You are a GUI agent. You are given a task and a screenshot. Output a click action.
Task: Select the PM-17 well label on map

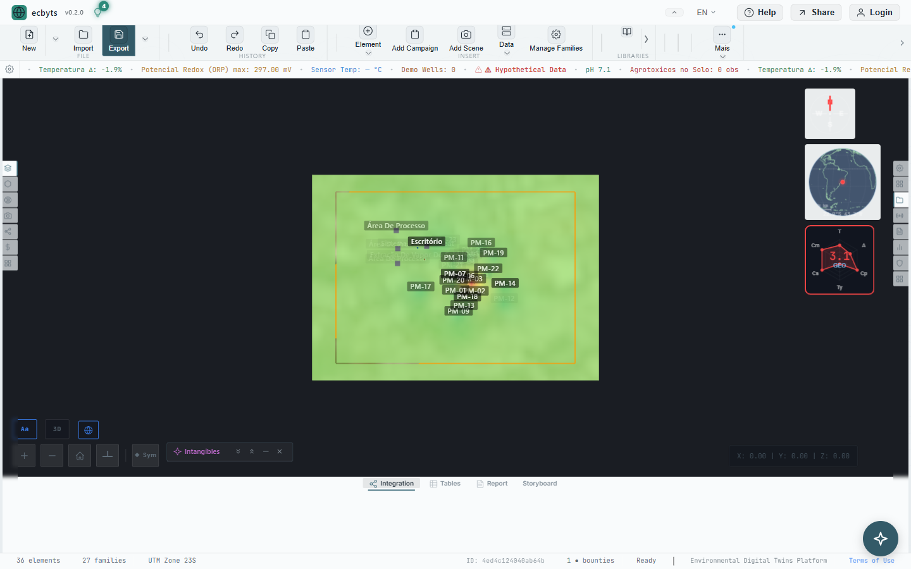(x=420, y=286)
